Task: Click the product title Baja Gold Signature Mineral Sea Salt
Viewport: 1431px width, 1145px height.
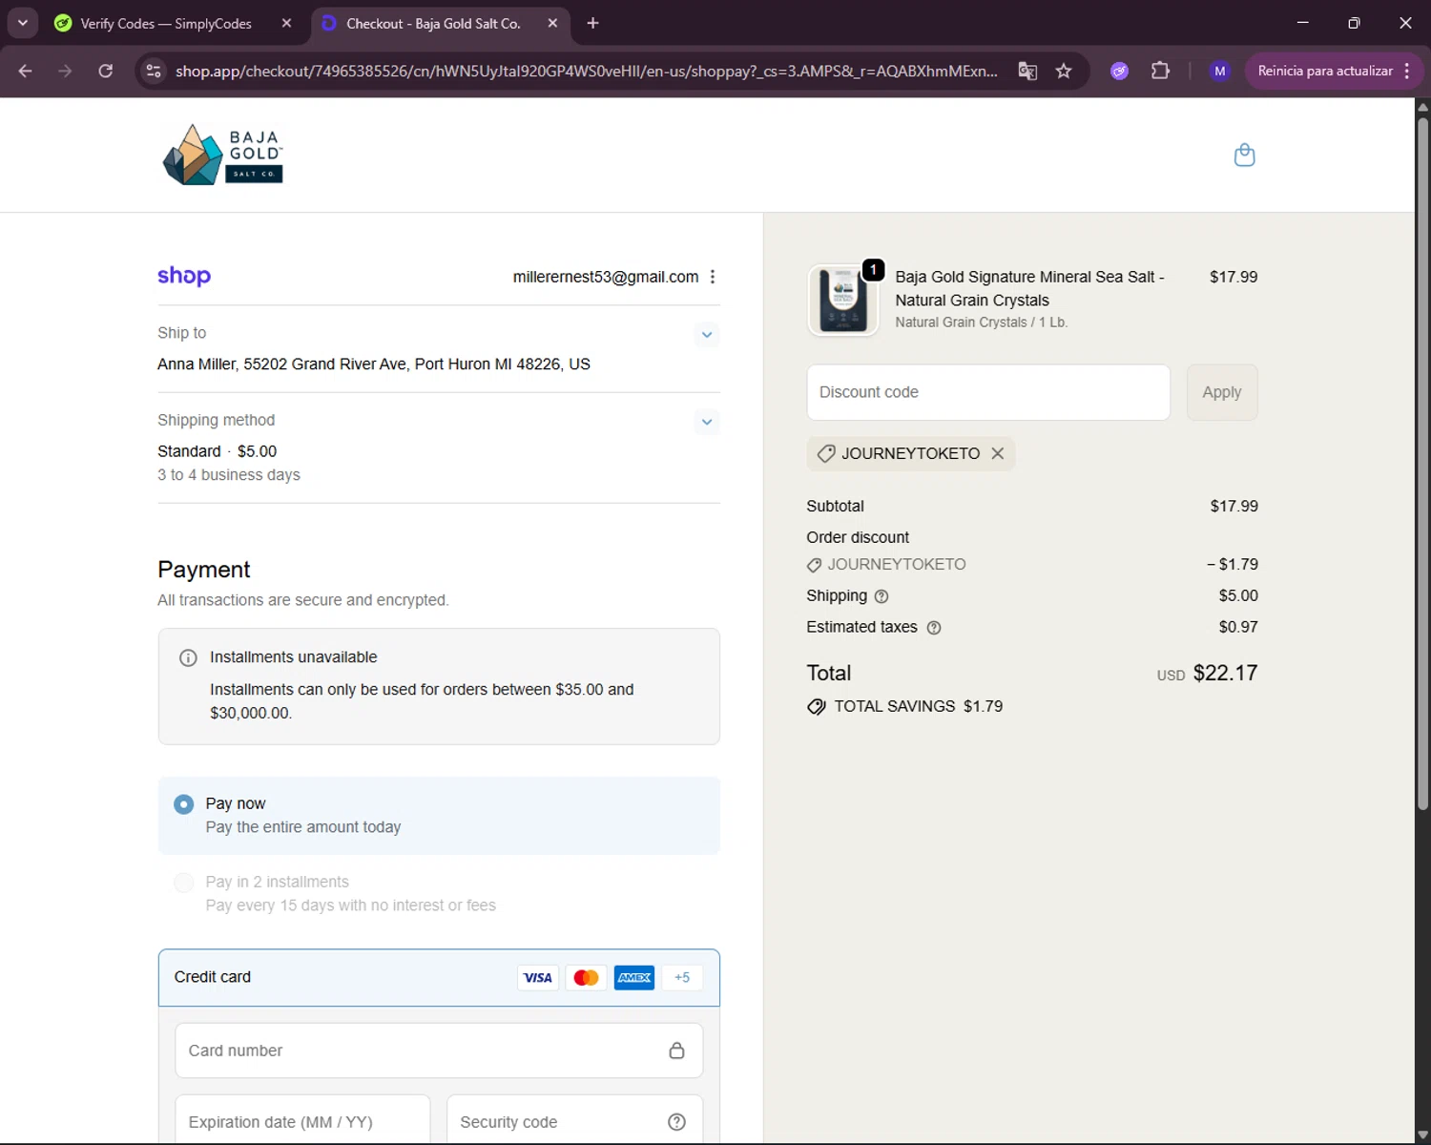Action: coord(1029,288)
